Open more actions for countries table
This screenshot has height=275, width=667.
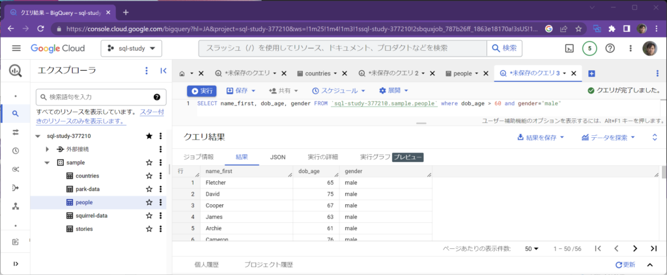pos(160,176)
